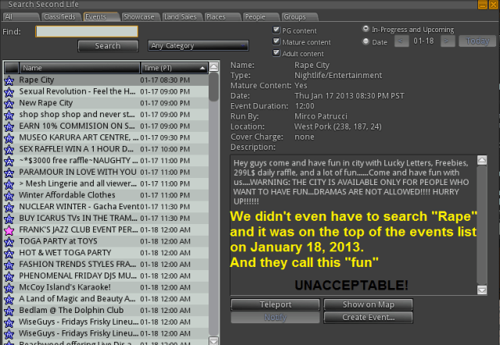Click event list scroll up arrow

pyautogui.click(x=214, y=67)
